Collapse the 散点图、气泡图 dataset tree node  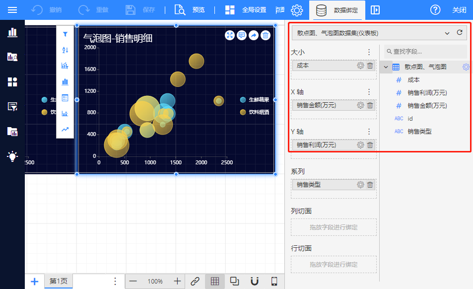coord(386,67)
